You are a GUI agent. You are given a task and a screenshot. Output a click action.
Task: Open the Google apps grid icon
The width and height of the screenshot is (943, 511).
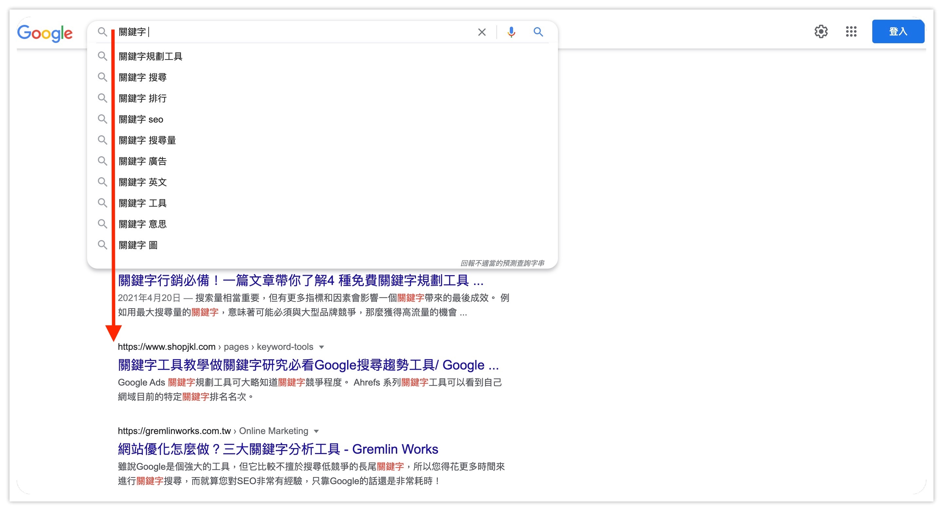click(x=851, y=32)
